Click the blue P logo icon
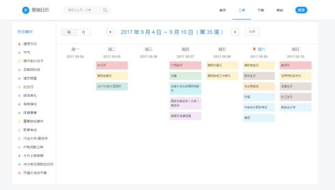The image size is (335, 190). 26,10
